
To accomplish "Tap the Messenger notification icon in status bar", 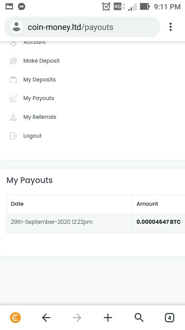I will click(x=22, y=7).
